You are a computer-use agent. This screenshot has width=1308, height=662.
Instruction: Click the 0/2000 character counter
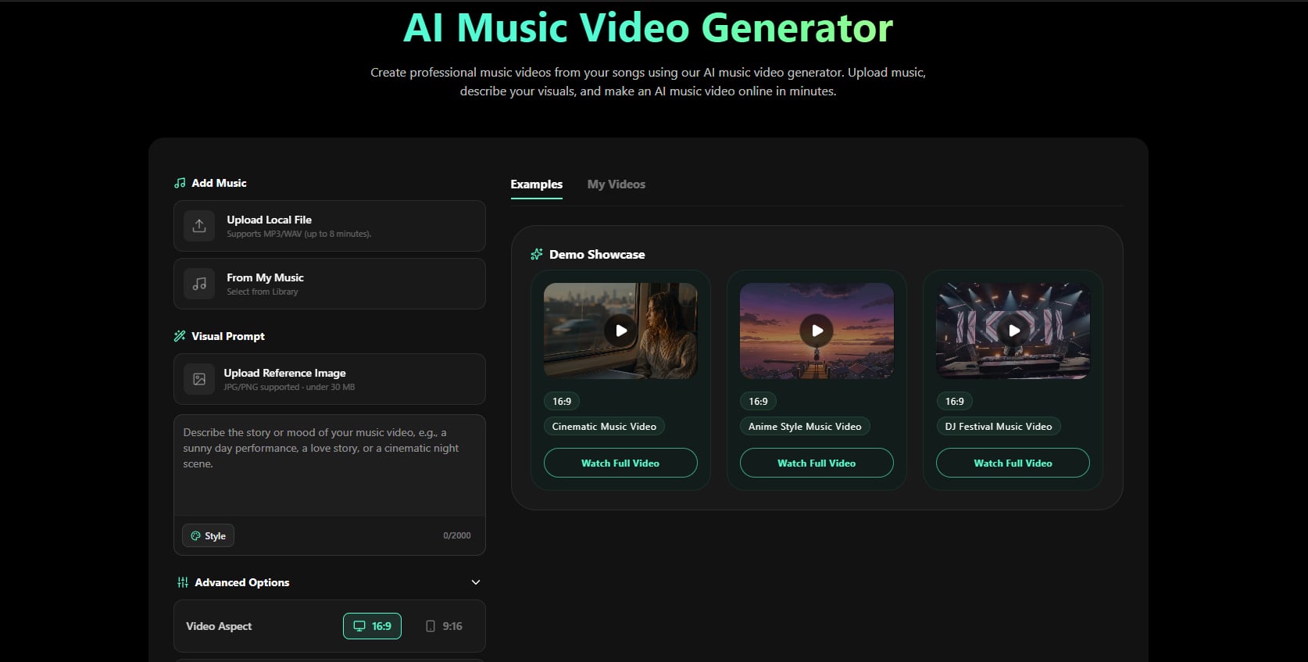point(457,535)
